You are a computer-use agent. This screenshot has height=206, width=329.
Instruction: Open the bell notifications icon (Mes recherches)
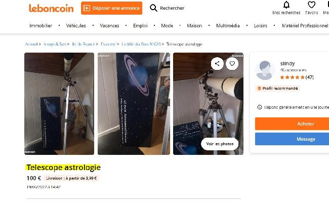tap(286, 5)
